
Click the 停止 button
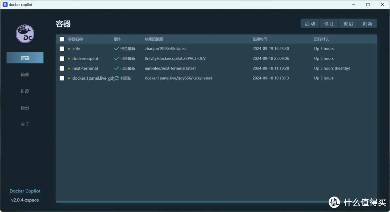pos(329,23)
